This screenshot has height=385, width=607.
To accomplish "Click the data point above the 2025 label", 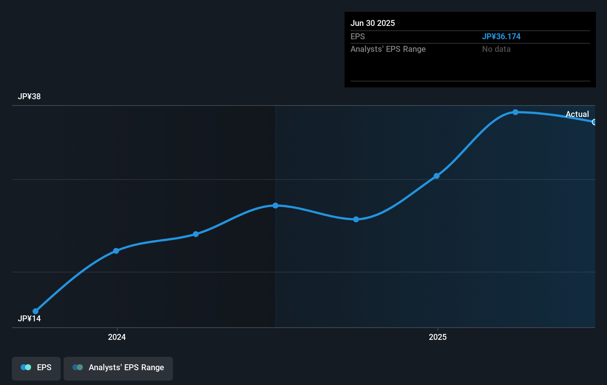I will [x=437, y=176].
